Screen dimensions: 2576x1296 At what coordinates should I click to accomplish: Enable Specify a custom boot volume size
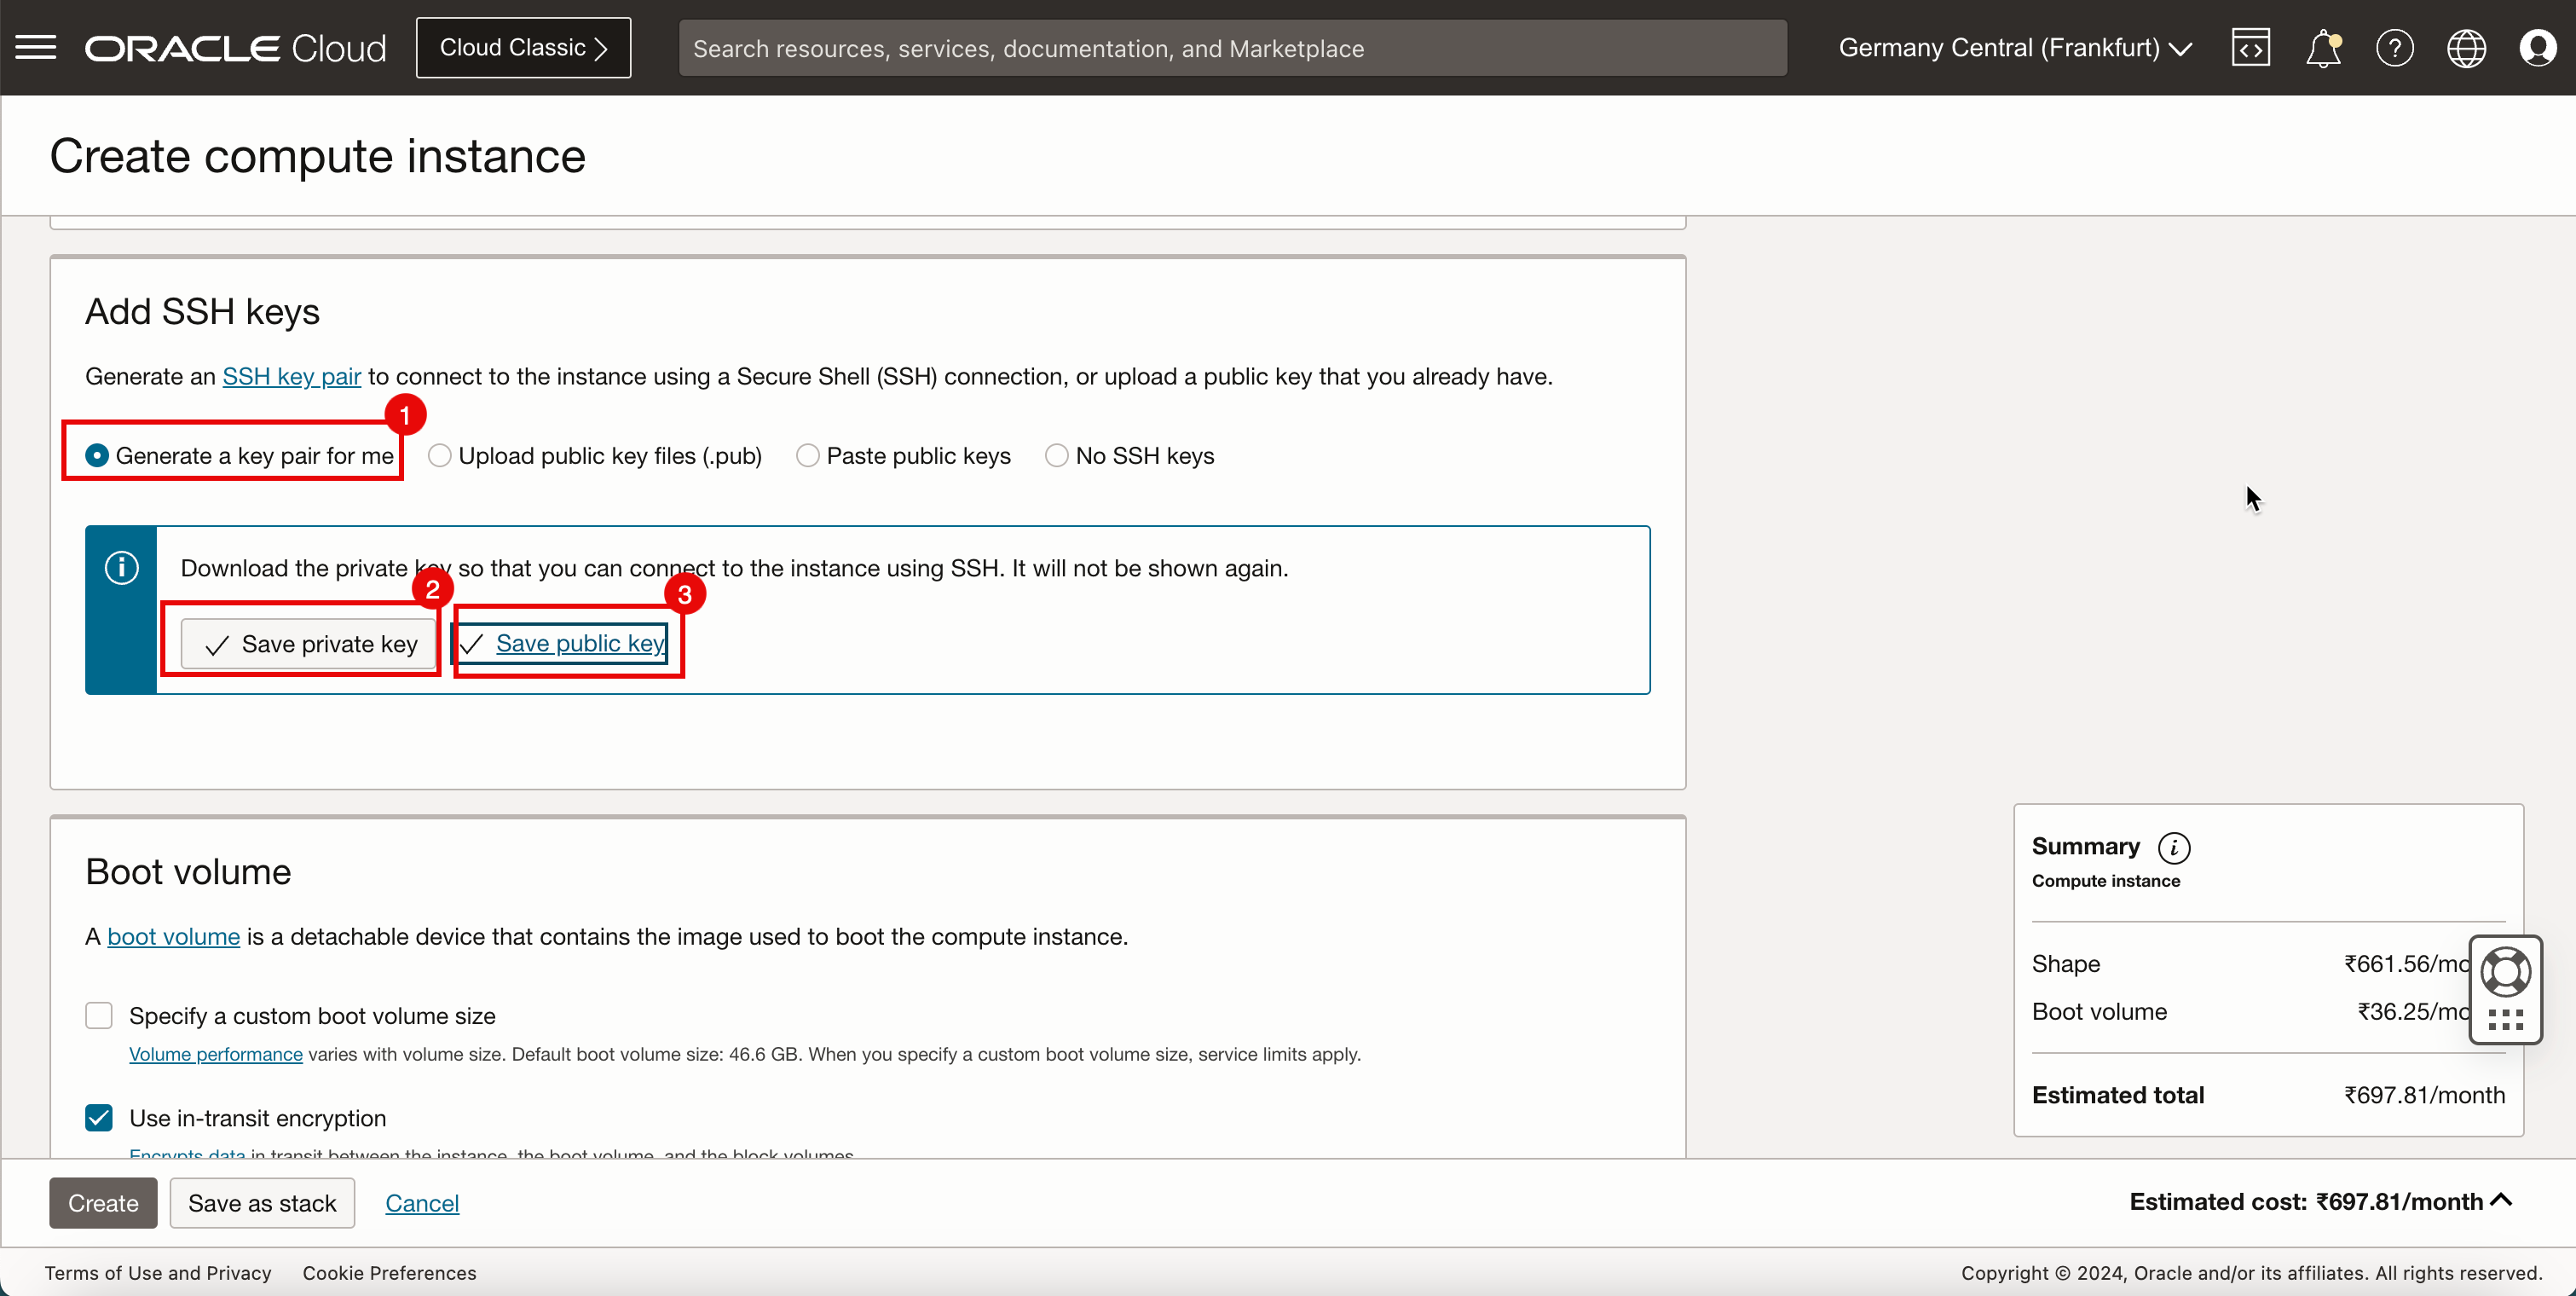pyautogui.click(x=99, y=1015)
